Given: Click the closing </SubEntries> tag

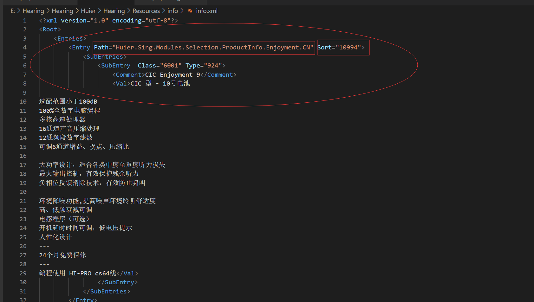Looking at the screenshot, I should pyautogui.click(x=107, y=291).
